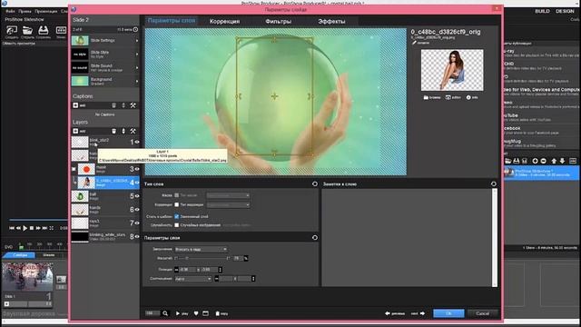Viewport: 581px width, 327px height.
Task: Toggle the mask checkbox beside layer 3
Action: (74, 169)
